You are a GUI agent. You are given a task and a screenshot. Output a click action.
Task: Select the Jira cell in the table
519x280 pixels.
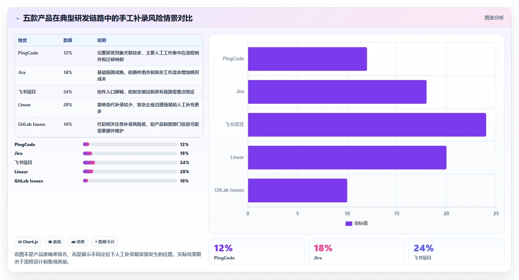coord(22,72)
